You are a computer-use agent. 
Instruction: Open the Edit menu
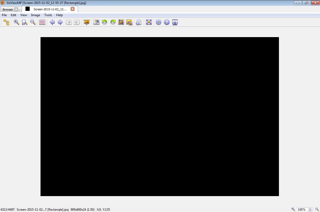click(x=14, y=15)
